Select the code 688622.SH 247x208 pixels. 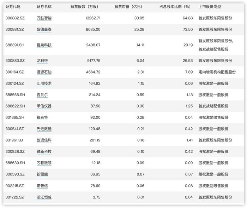(x=15, y=106)
